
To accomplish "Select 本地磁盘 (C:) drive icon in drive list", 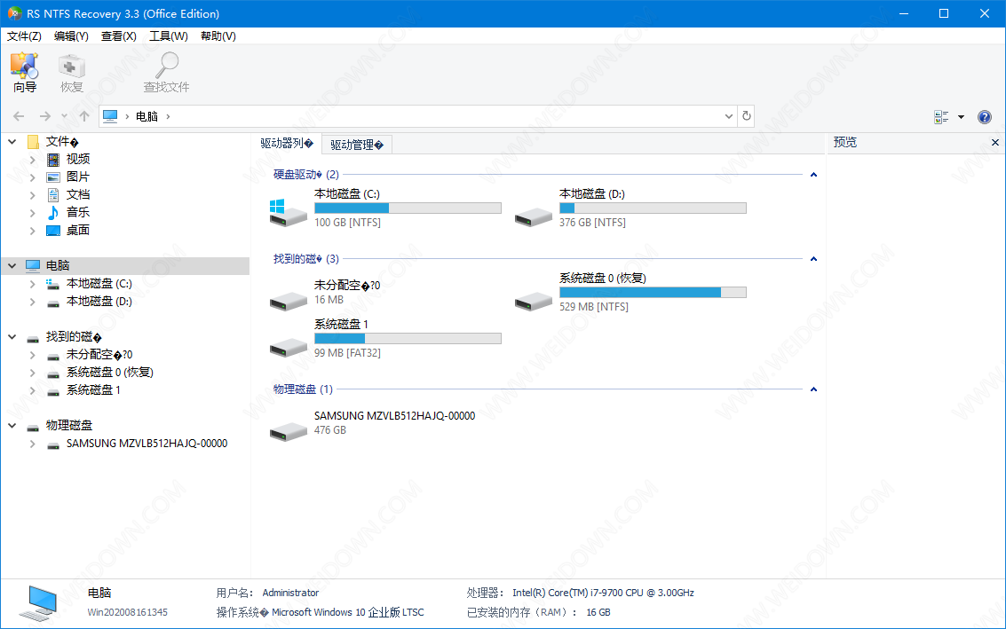I will point(288,213).
